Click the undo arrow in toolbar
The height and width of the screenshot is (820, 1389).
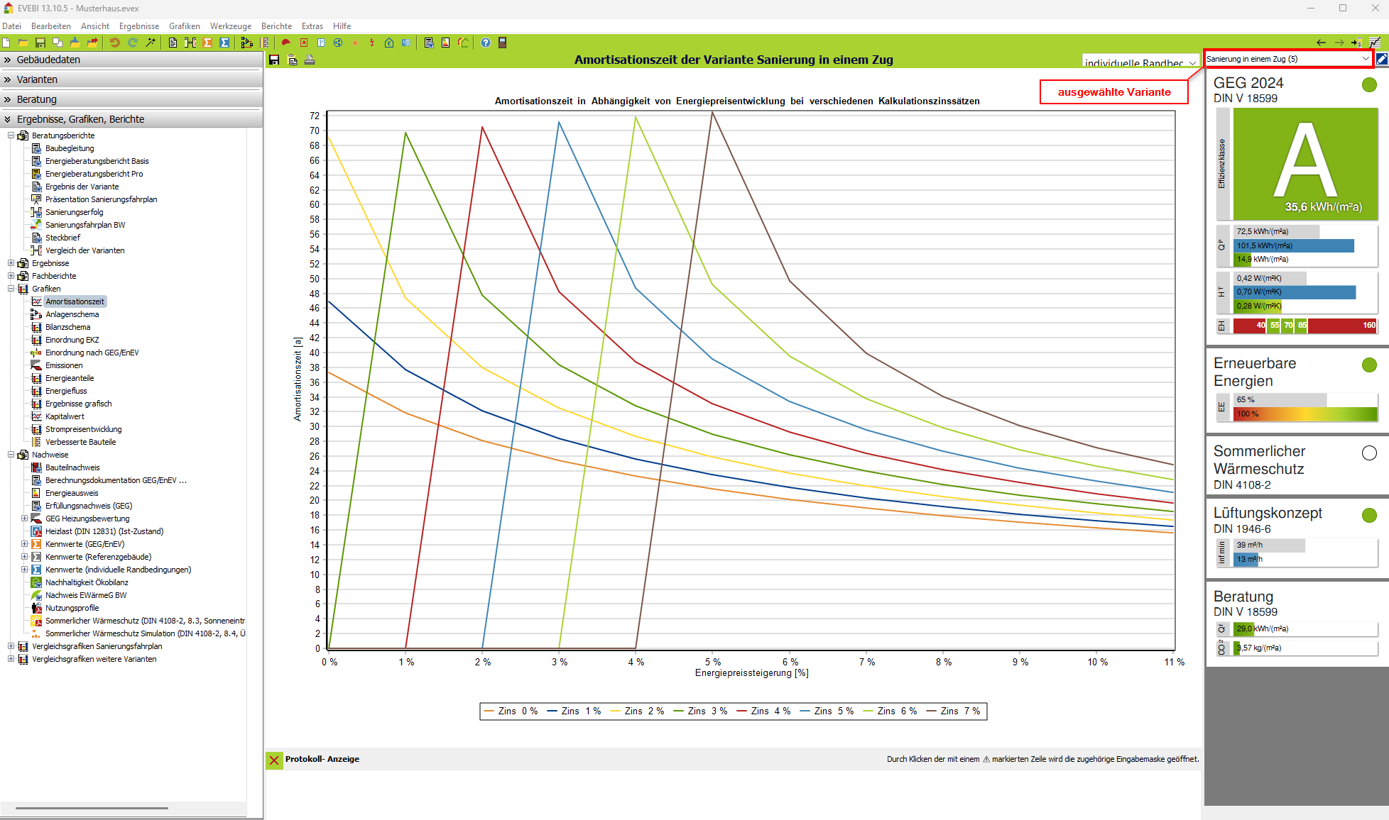pyautogui.click(x=114, y=43)
